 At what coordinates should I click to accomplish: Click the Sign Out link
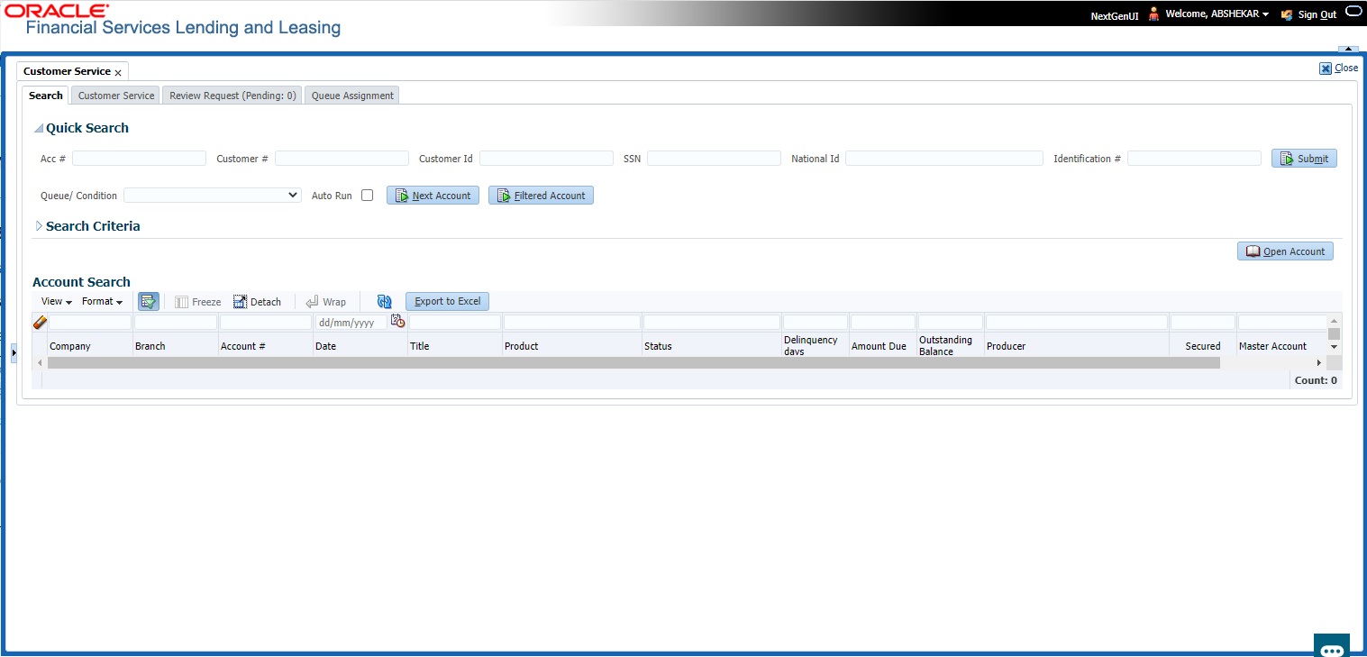click(1317, 14)
